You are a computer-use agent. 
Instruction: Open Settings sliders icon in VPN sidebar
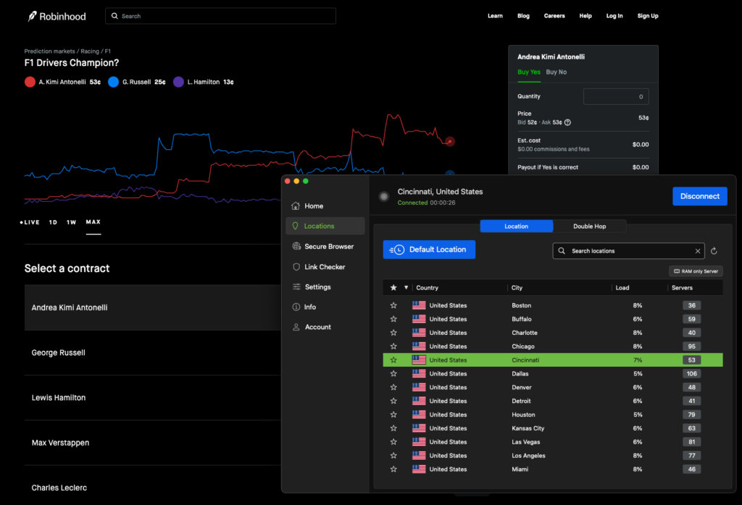tap(296, 287)
